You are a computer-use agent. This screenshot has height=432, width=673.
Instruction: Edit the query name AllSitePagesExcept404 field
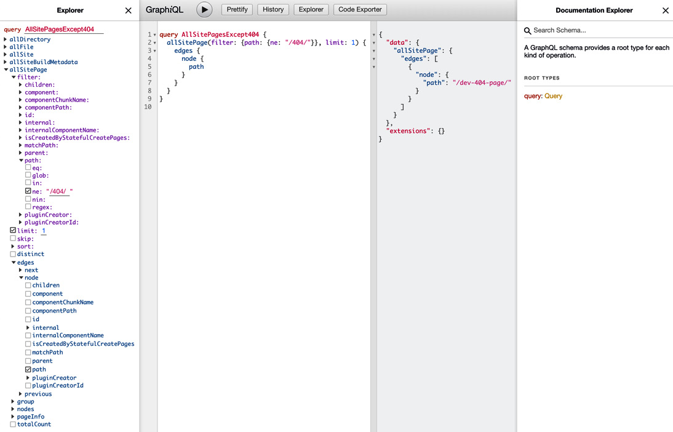click(x=64, y=28)
